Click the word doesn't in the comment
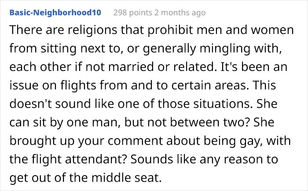This screenshot has width=308, height=191. click(31, 104)
